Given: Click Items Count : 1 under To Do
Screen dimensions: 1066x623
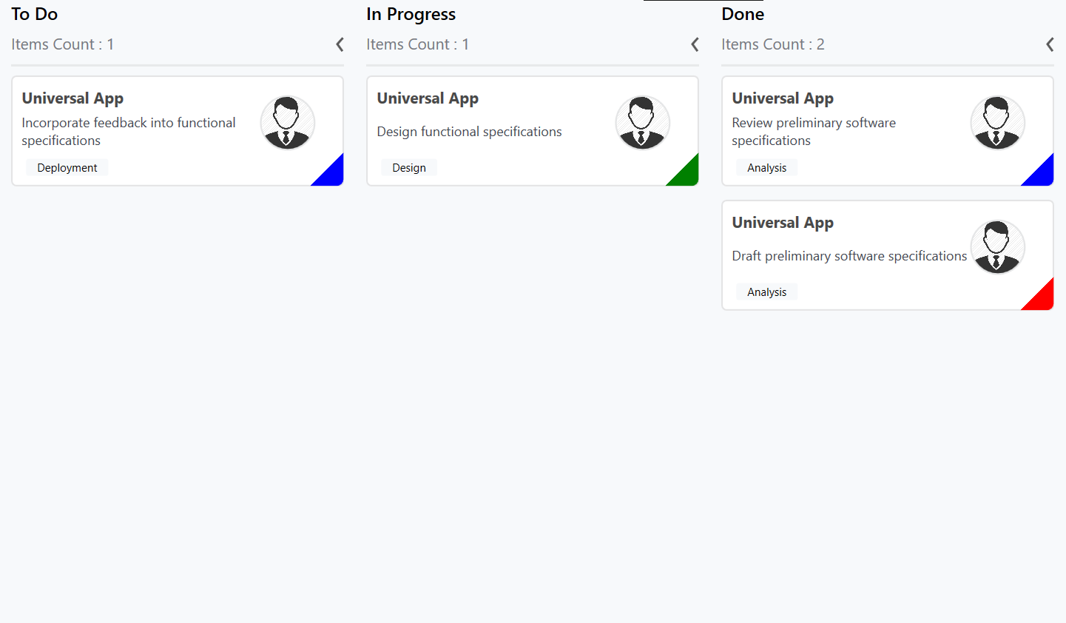Looking at the screenshot, I should pyautogui.click(x=63, y=44).
